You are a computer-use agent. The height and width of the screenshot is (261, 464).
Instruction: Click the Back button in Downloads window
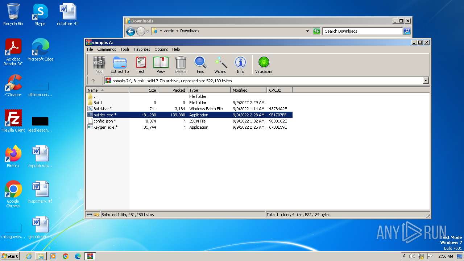pos(130,31)
